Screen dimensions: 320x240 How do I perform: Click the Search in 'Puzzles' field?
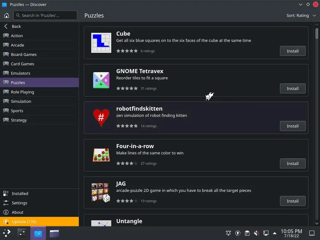[x=45, y=15]
